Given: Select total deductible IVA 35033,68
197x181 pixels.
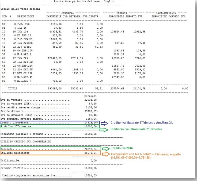Looking at the screenshot, I should (77, 88).
